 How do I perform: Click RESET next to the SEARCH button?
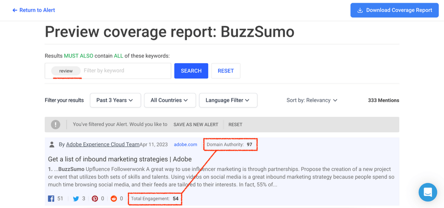[x=225, y=71]
